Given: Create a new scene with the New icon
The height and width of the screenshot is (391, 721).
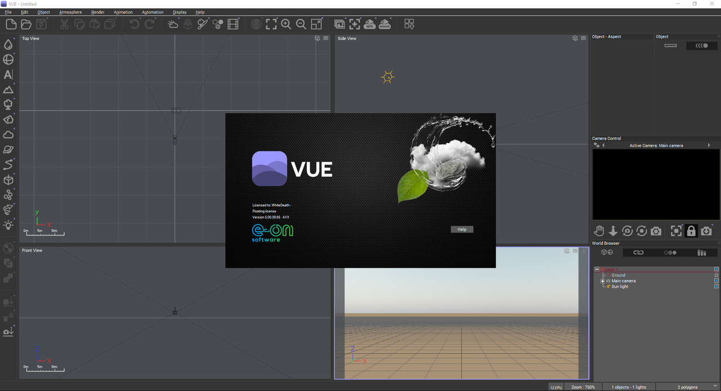Looking at the screenshot, I should pyautogui.click(x=11, y=24).
